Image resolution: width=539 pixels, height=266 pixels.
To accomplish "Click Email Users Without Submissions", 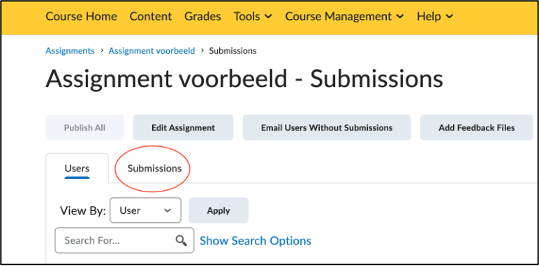I will pos(327,127).
